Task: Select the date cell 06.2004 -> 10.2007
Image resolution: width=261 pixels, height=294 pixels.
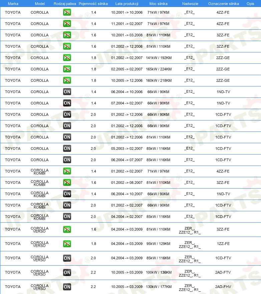Action: pos(127,194)
